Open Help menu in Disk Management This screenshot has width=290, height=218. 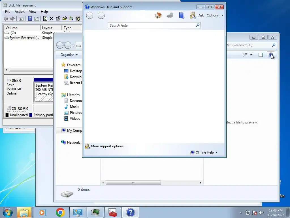click(x=44, y=11)
